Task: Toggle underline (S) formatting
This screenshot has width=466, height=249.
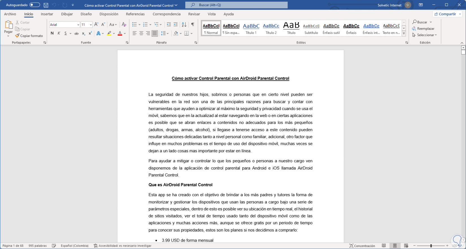Action: pos(66,33)
